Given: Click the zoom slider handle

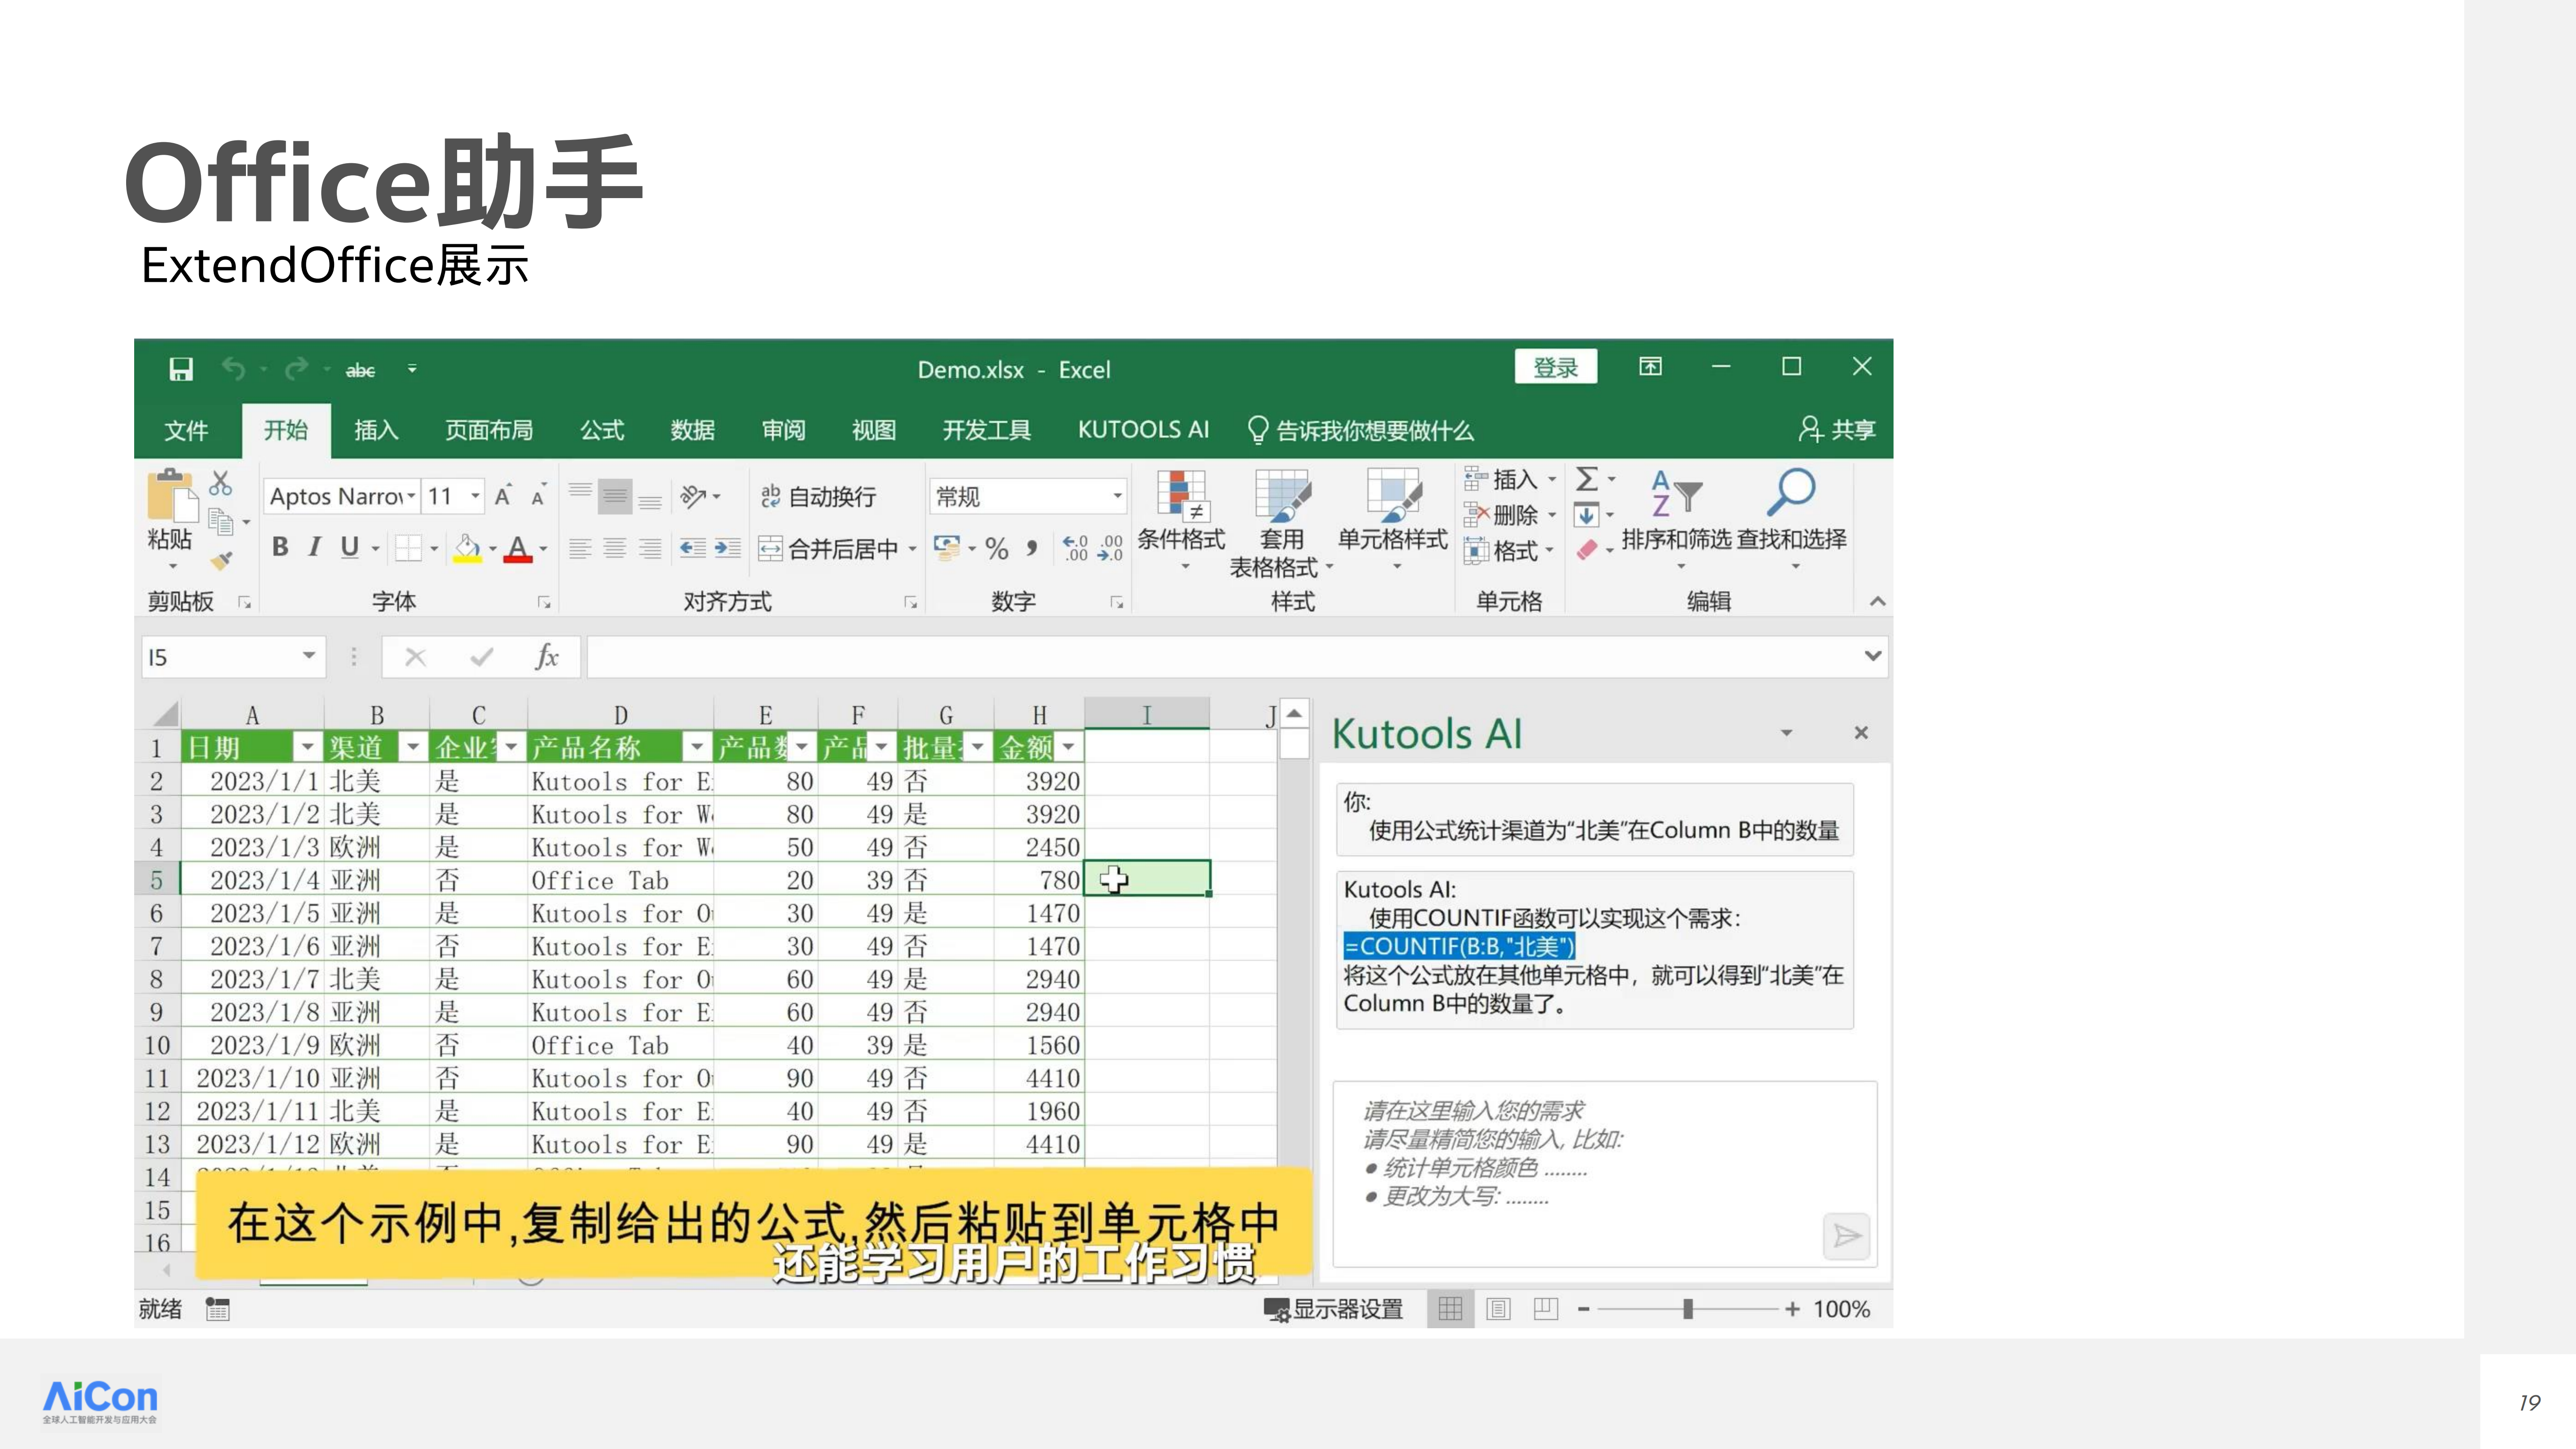Looking at the screenshot, I should [1688, 1309].
